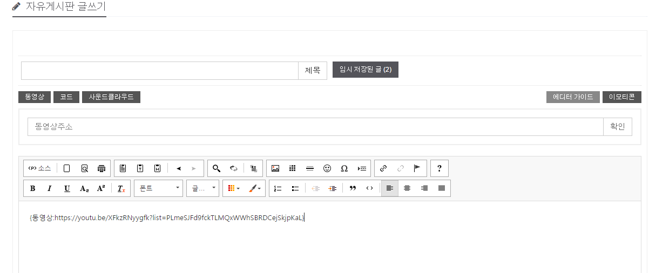This screenshot has width=649, height=273.
Task: Click the decrease indent icon
Action: (316, 188)
